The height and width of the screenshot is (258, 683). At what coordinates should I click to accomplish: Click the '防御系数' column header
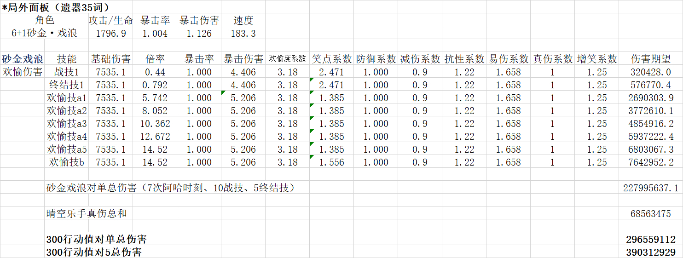point(376,59)
